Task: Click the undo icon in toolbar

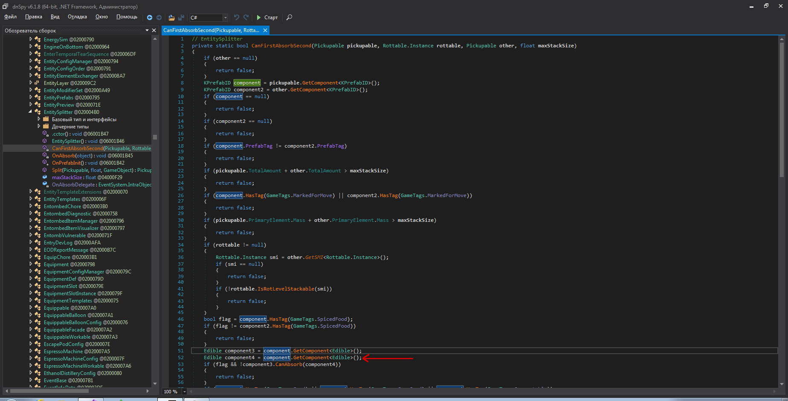Action: [x=237, y=17]
